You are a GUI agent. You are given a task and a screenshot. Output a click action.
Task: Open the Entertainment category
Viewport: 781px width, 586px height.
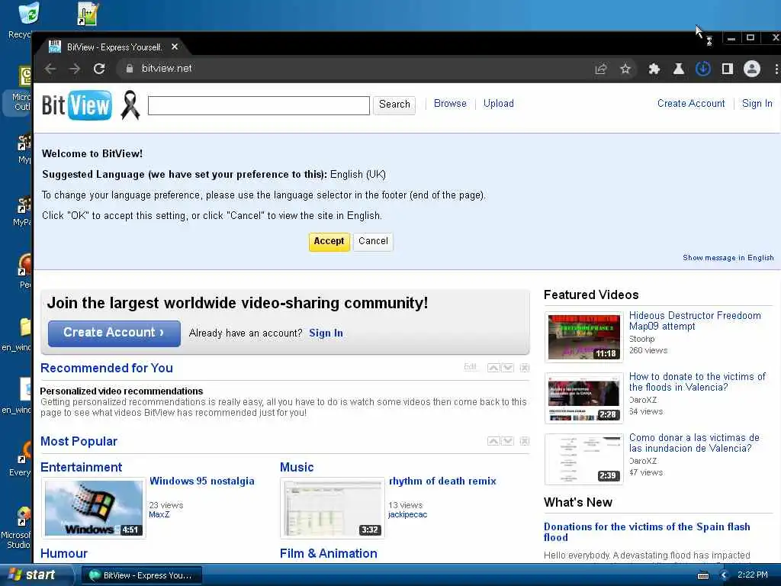(81, 467)
